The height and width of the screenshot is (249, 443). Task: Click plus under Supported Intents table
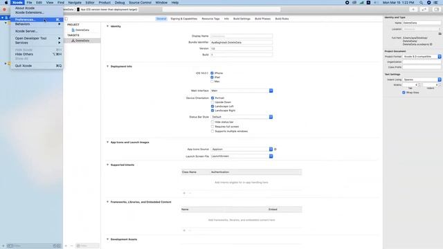point(184,193)
